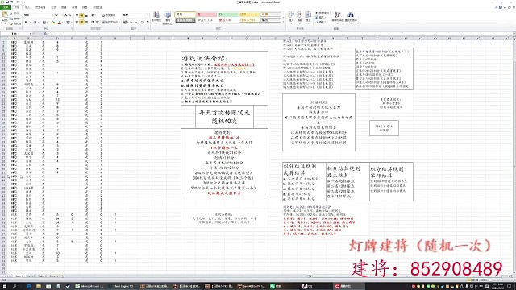Click the formula bar input area
516x290 pixels.
[280, 34]
